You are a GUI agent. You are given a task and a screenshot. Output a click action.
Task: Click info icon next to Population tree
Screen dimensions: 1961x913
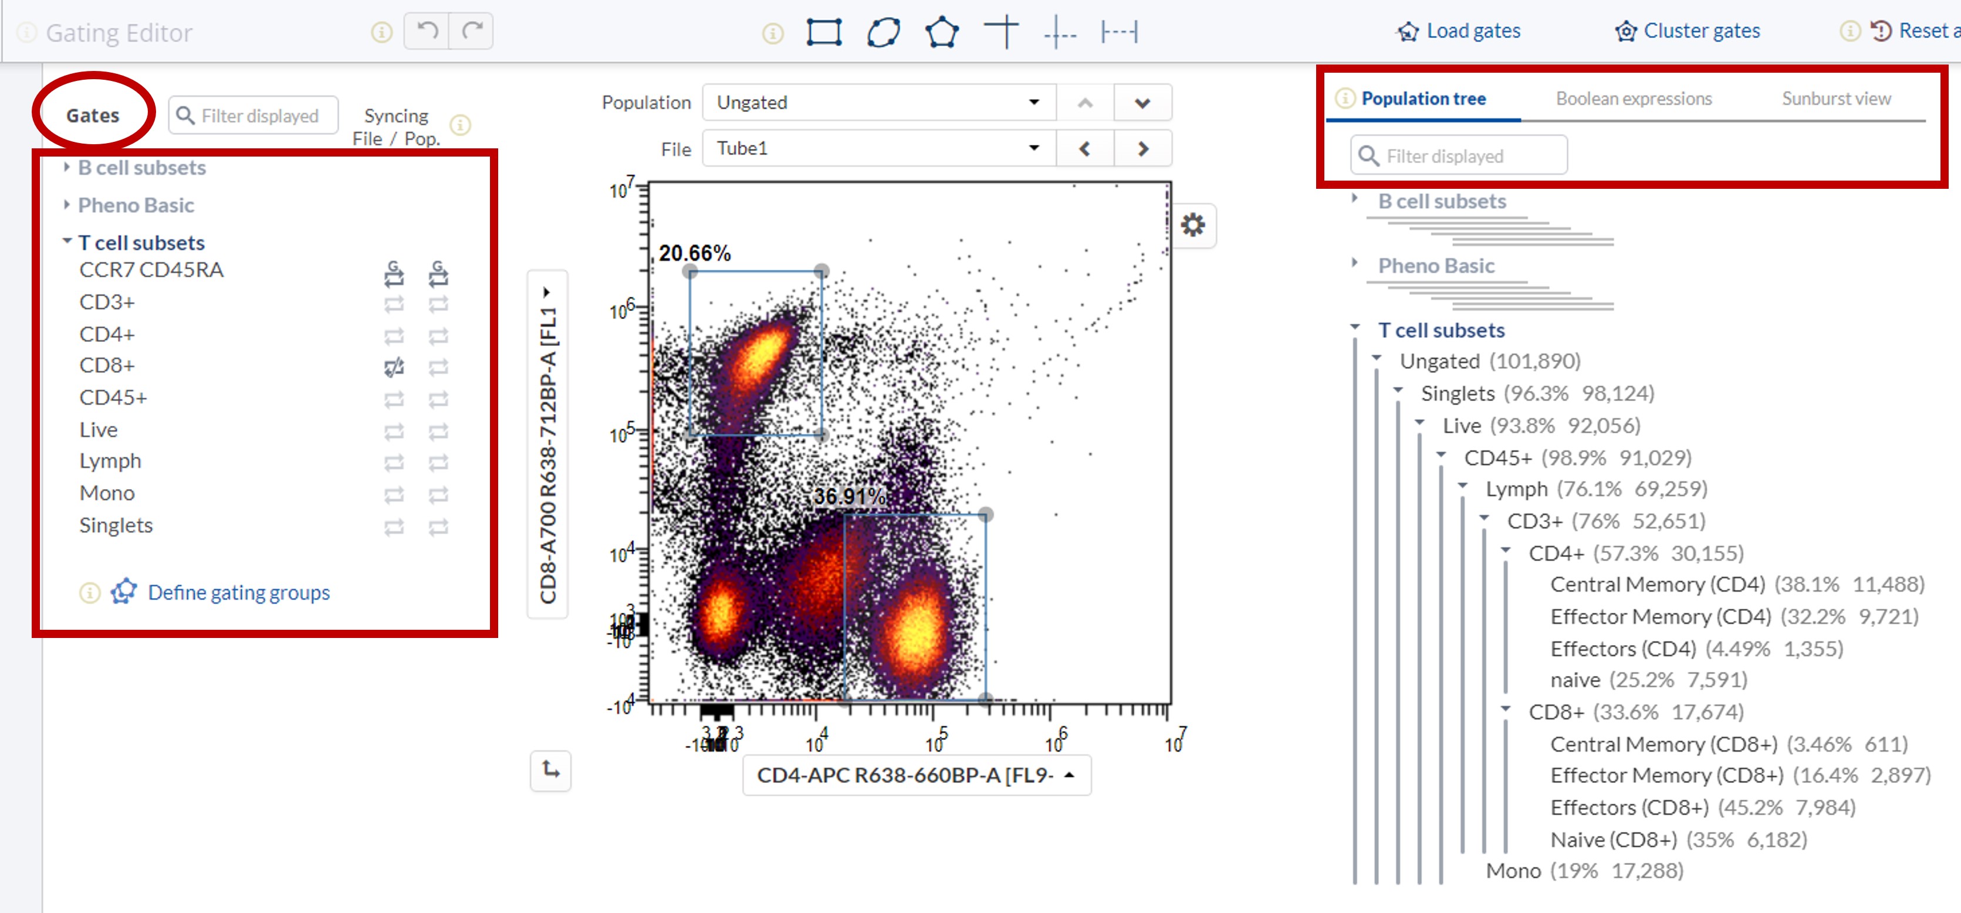[1345, 98]
